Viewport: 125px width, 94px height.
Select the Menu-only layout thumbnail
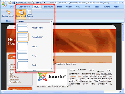point(23,56)
